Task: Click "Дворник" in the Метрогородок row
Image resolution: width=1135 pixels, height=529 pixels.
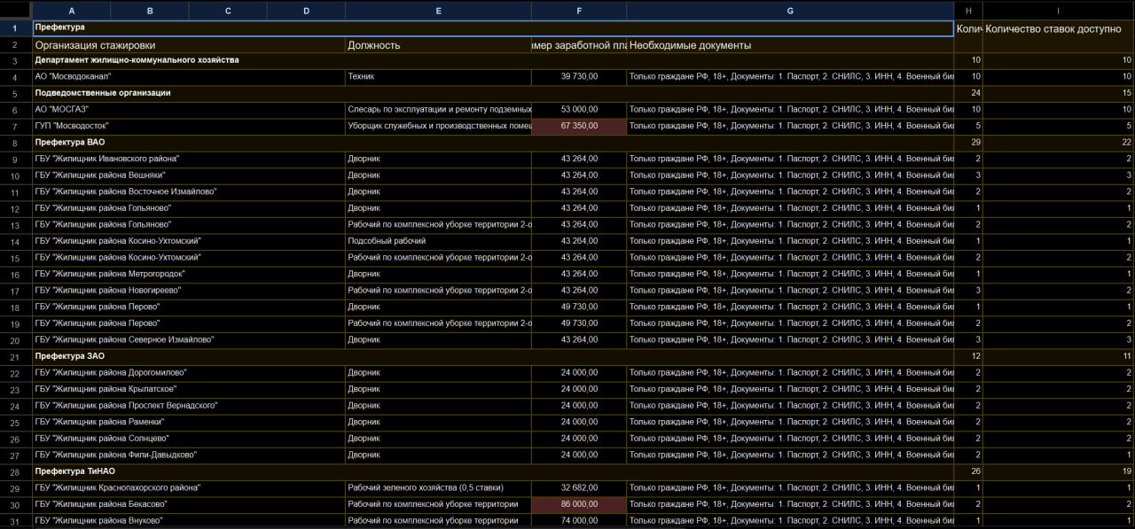Action: click(x=438, y=274)
